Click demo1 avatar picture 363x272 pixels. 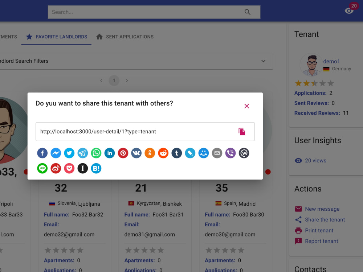[311, 65]
